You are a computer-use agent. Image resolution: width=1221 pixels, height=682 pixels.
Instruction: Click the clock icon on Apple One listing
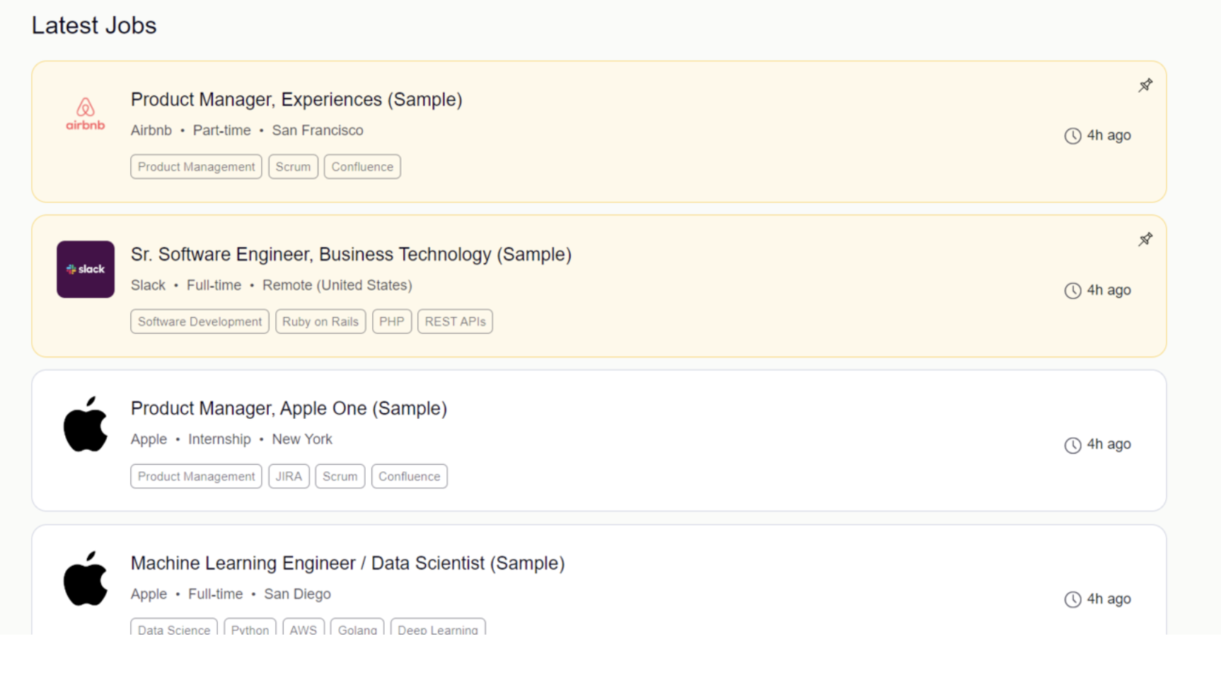tap(1072, 445)
